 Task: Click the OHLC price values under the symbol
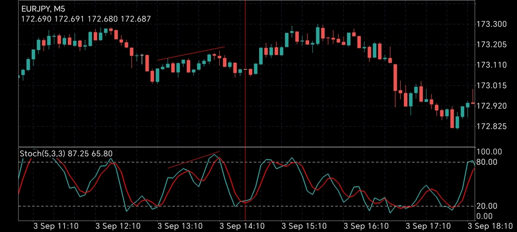point(86,19)
